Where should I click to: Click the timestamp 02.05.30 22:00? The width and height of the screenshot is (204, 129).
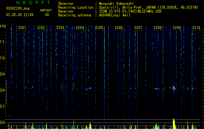[x=20, y=15]
